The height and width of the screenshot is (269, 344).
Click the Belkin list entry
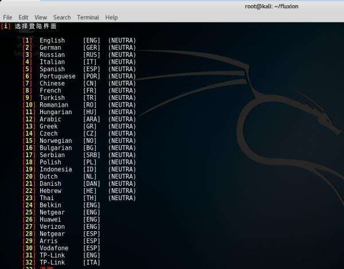click(50, 205)
